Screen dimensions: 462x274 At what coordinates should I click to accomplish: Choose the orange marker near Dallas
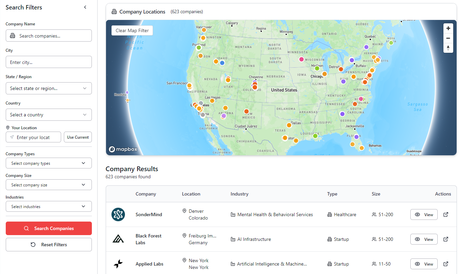coord(289,125)
